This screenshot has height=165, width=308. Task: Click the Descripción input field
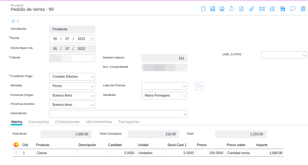tap(116, 114)
